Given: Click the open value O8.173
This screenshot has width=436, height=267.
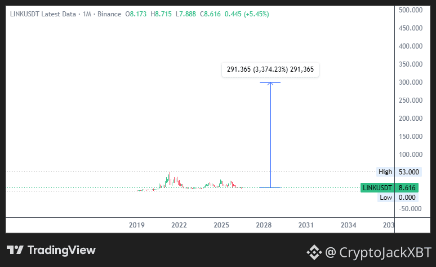Looking at the screenshot, I should (x=136, y=14).
